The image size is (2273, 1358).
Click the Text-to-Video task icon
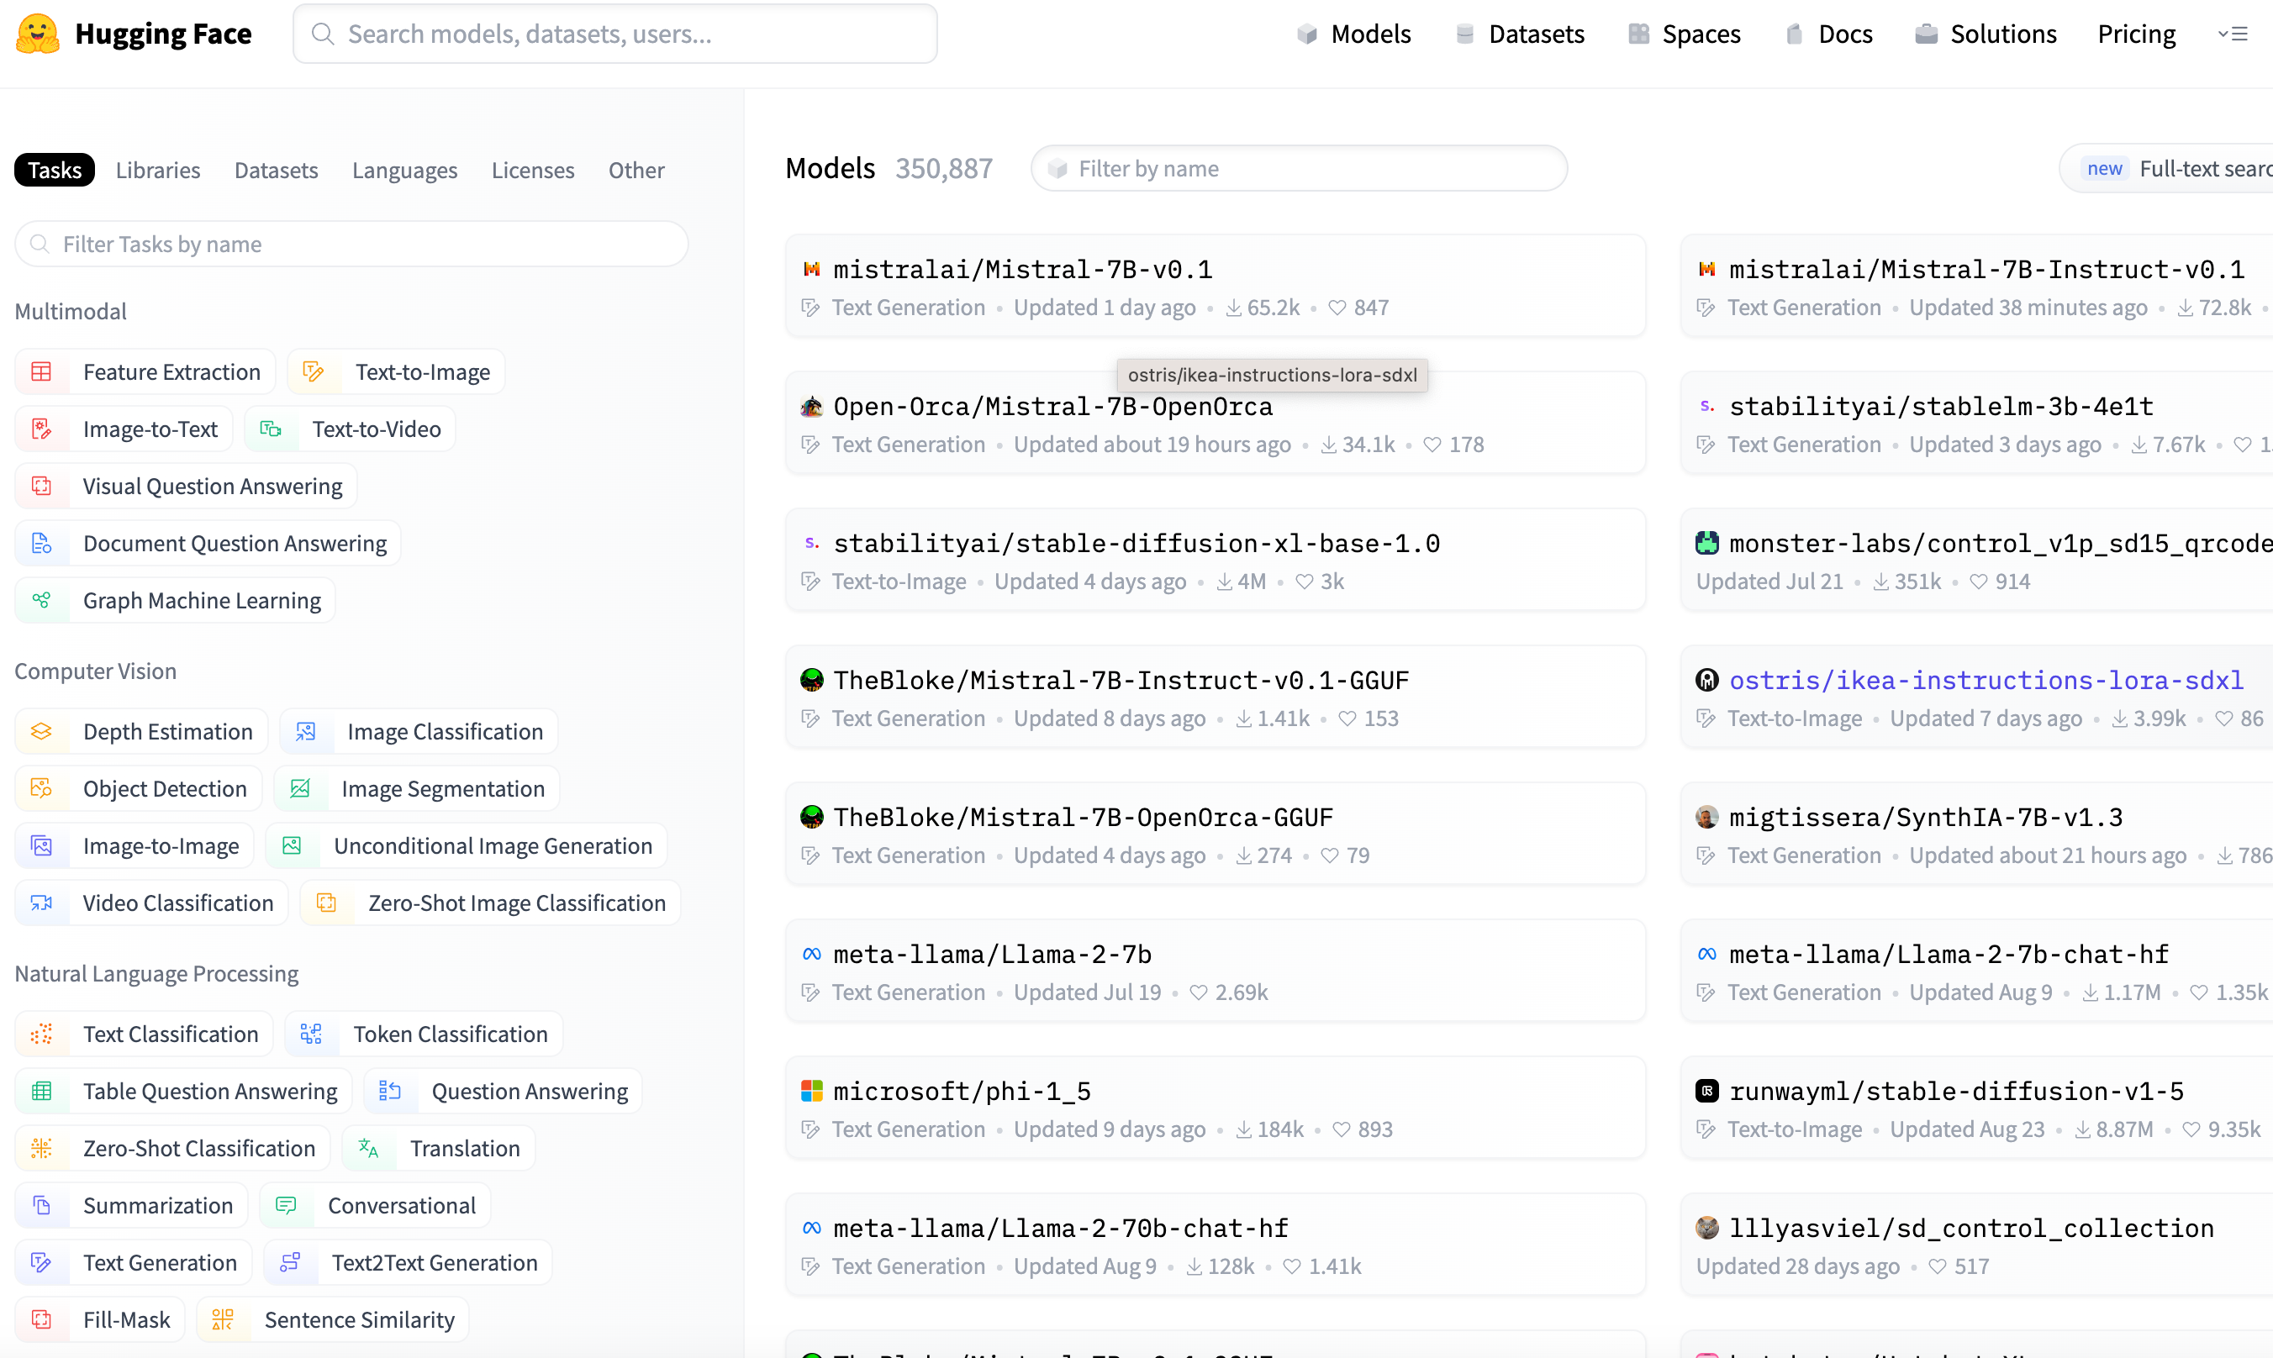[x=271, y=429]
